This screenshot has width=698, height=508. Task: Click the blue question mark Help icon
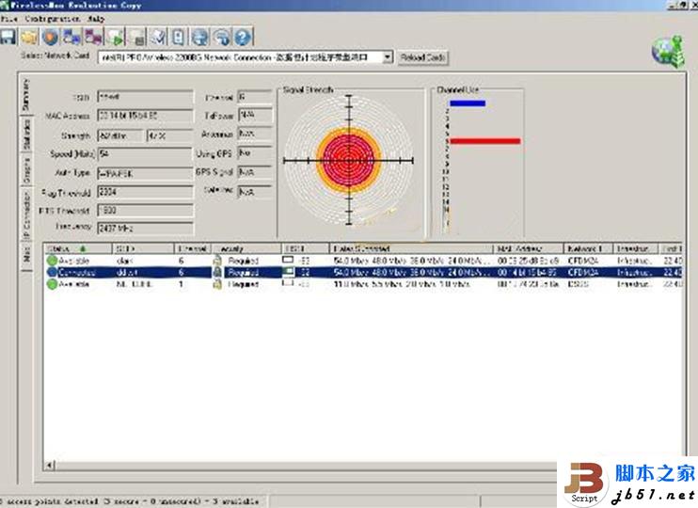[243, 37]
